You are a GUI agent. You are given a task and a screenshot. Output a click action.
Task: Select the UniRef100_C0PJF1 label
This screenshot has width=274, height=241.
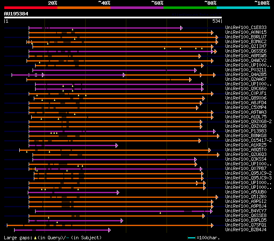246,93
